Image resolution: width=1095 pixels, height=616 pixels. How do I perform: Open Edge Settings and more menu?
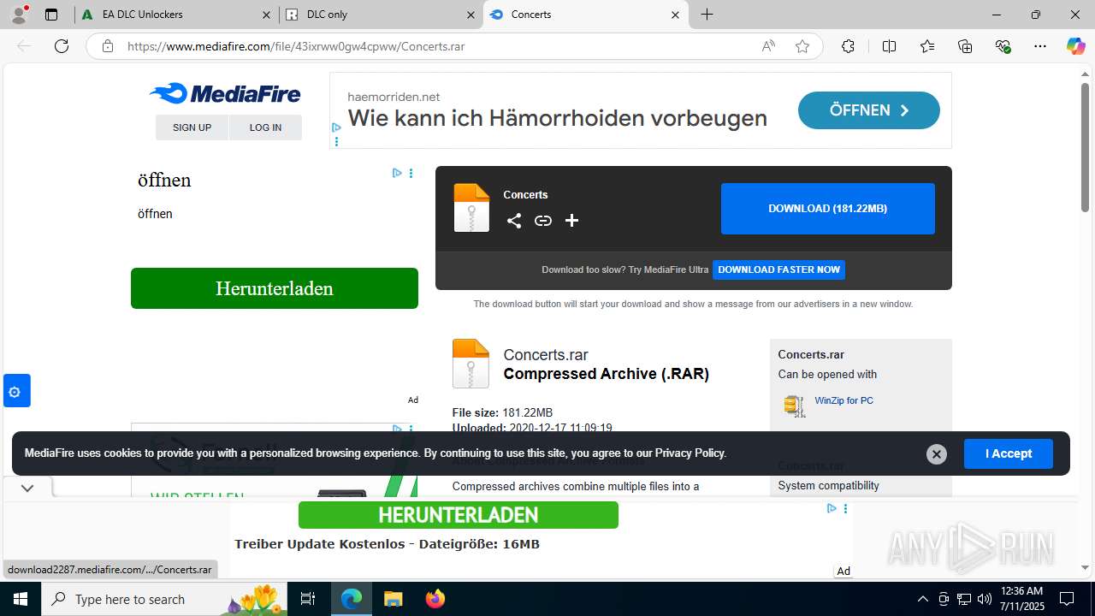coord(1040,46)
